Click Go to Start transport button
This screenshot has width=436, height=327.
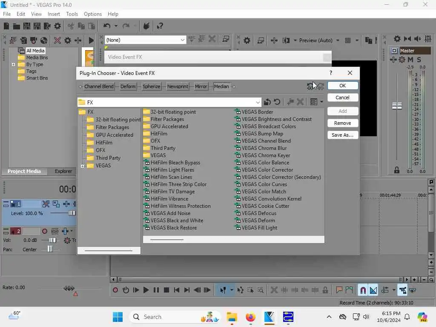coord(177,290)
